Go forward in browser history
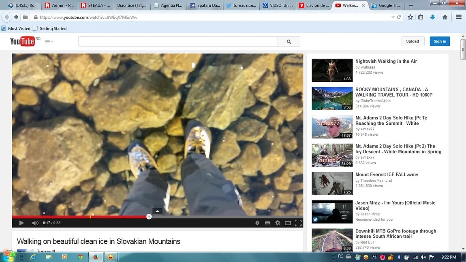This screenshot has width=466, height=262. [16, 17]
